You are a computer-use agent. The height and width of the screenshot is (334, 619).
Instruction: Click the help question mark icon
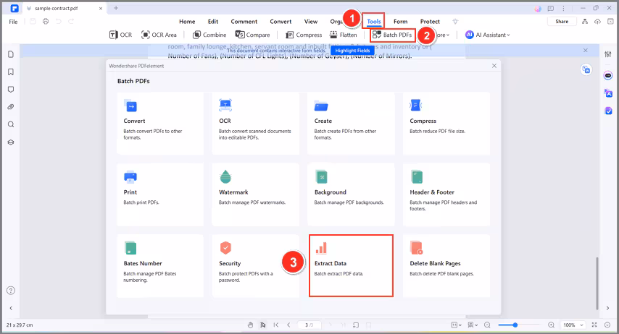point(11,291)
